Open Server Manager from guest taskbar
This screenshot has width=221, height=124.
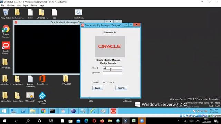(13, 111)
